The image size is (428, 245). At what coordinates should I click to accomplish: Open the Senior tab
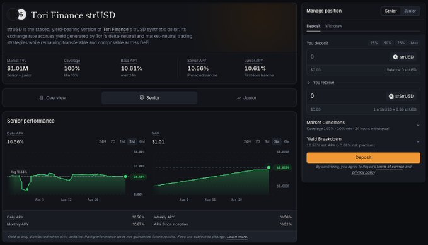tap(149, 98)
